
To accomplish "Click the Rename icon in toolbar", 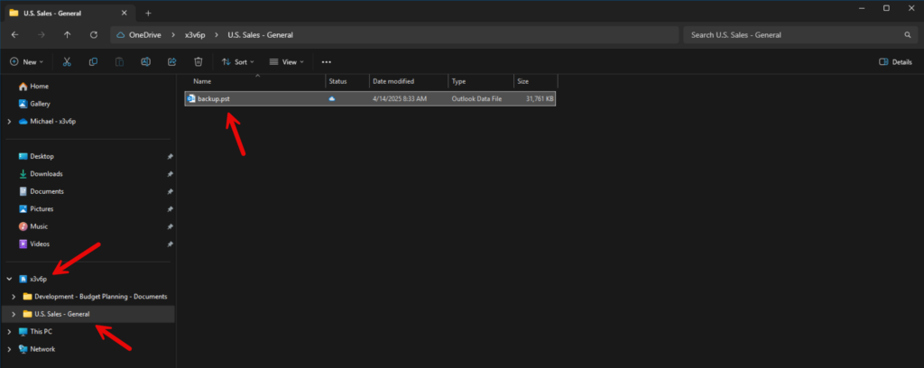I will (146, 62).
